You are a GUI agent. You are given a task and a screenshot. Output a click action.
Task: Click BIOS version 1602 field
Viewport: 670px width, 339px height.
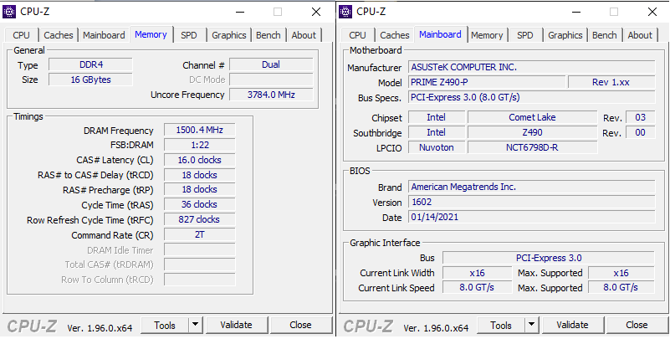pos(531,202)
